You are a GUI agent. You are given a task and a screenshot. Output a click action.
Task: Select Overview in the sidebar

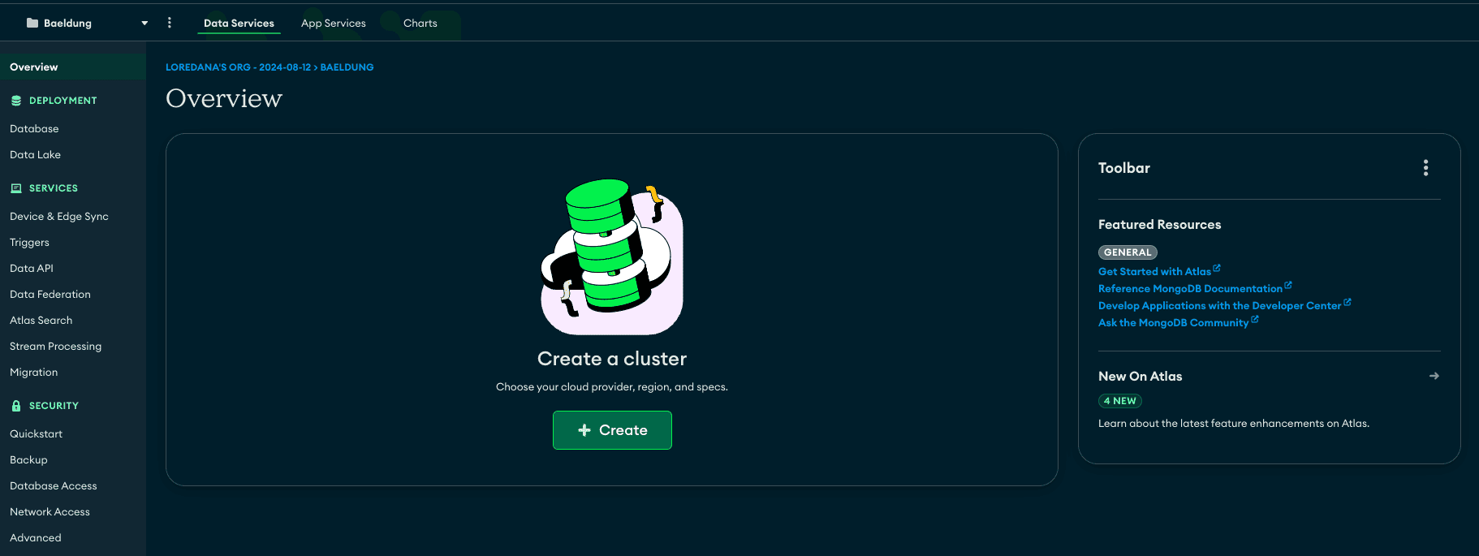[73, 67]
